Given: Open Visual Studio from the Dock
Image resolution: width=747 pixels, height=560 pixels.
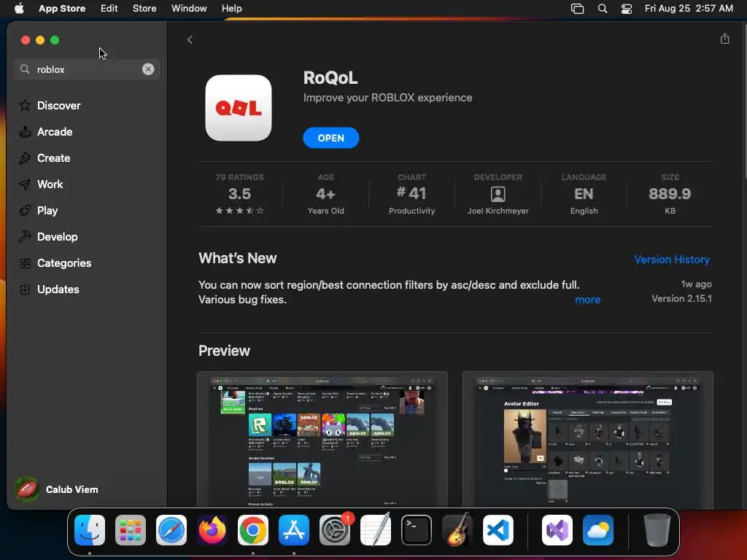Looking at the screenshot, I should click(557, 530).
